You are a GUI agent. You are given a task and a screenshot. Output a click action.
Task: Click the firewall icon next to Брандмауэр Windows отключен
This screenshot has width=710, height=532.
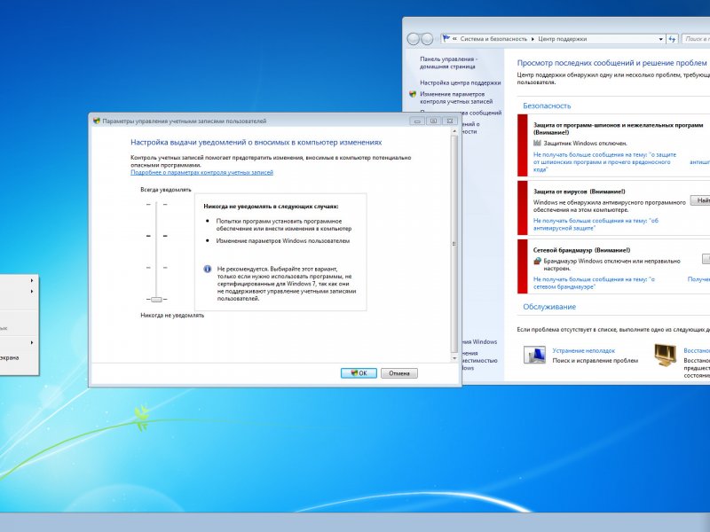(x=538, y=261)
